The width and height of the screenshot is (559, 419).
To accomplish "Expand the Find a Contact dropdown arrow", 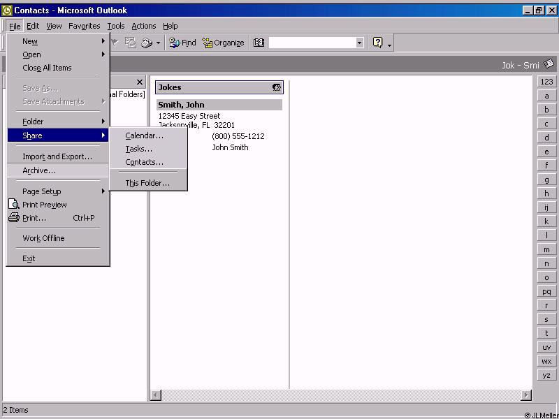I will [359, 43].
